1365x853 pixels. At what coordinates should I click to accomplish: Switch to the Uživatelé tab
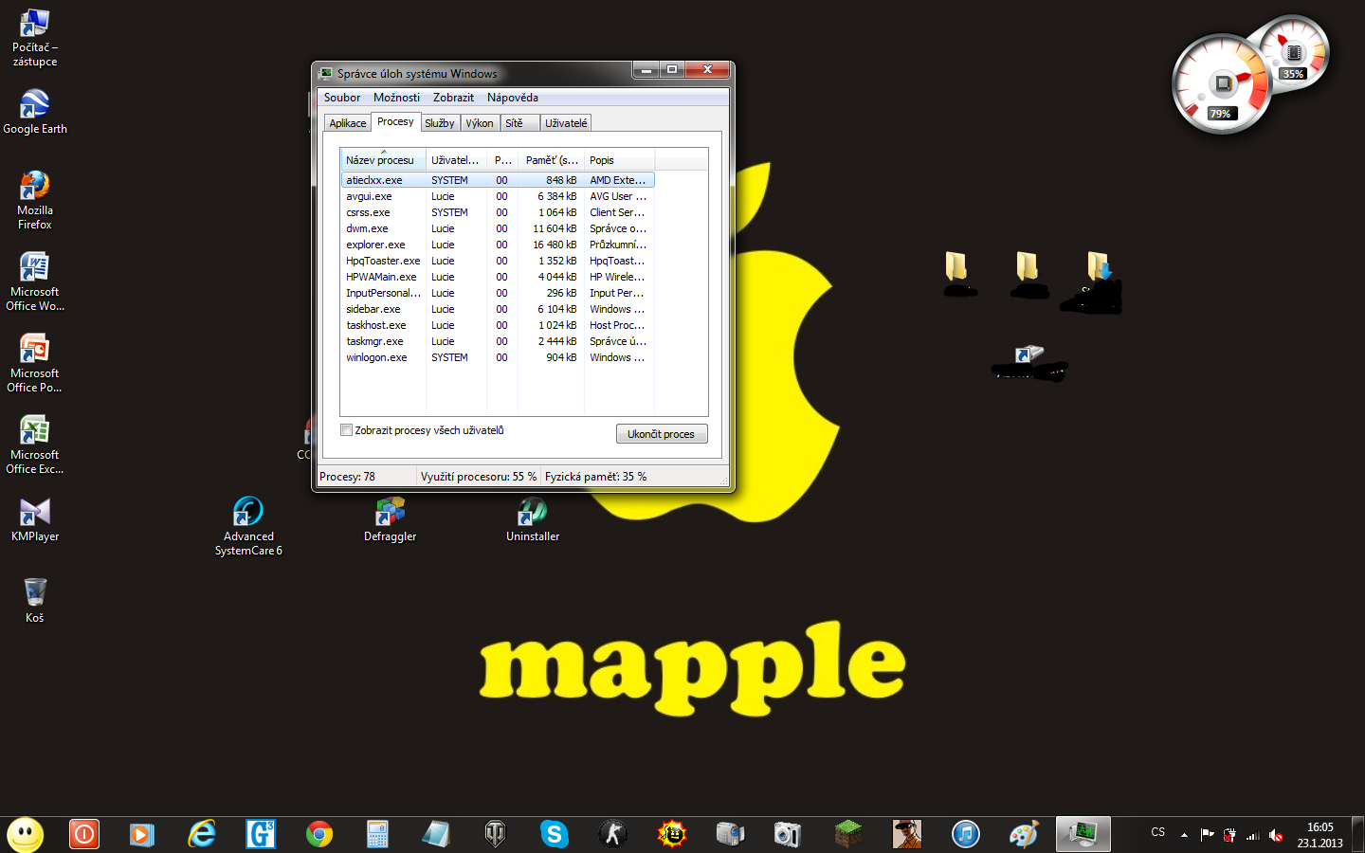point(566,123)
